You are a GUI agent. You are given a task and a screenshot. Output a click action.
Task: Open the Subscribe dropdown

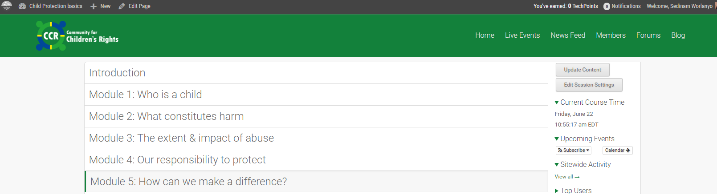pos(574,150)
